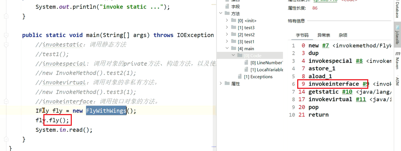Click the IOException type in throws clause
This screenshot has height=151, width=401.
tap(196, 35)
